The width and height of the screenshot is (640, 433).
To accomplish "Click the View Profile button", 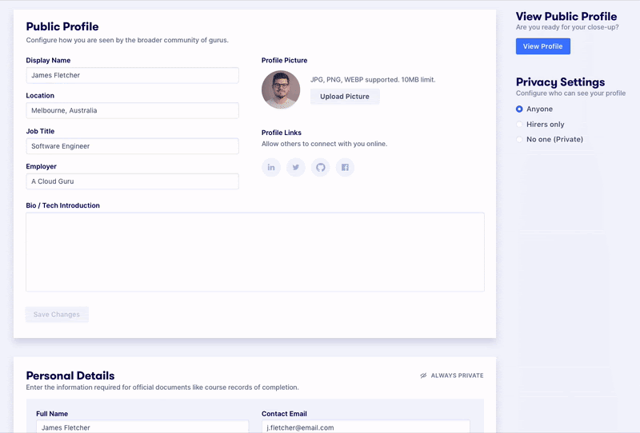I will pos(543,46).
